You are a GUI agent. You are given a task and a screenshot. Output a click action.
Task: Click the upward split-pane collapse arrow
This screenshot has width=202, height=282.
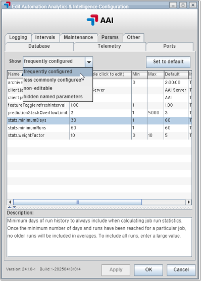pyautogui.click(x=10, y=207)
